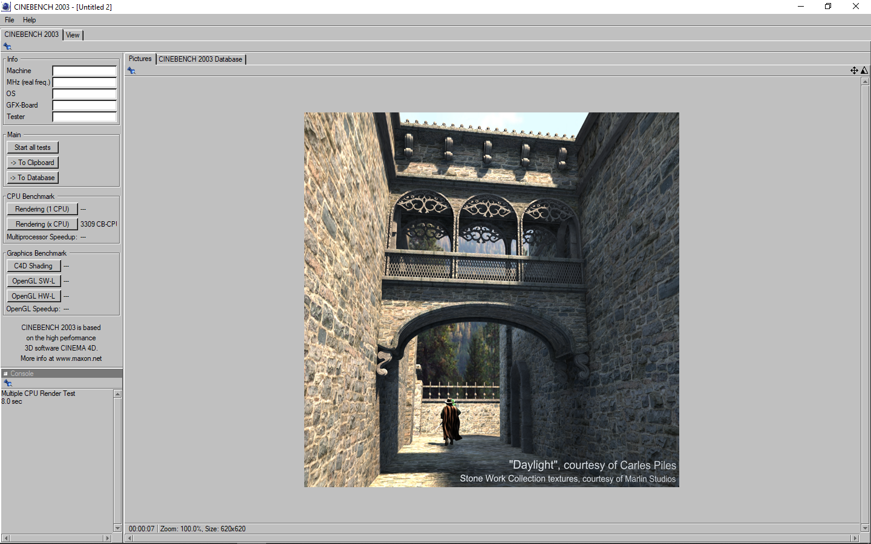Open the CINEBENCH 2003 Database tab
Image resolution: width=871 pixels, height=544 pixels.
click(201, 59)
